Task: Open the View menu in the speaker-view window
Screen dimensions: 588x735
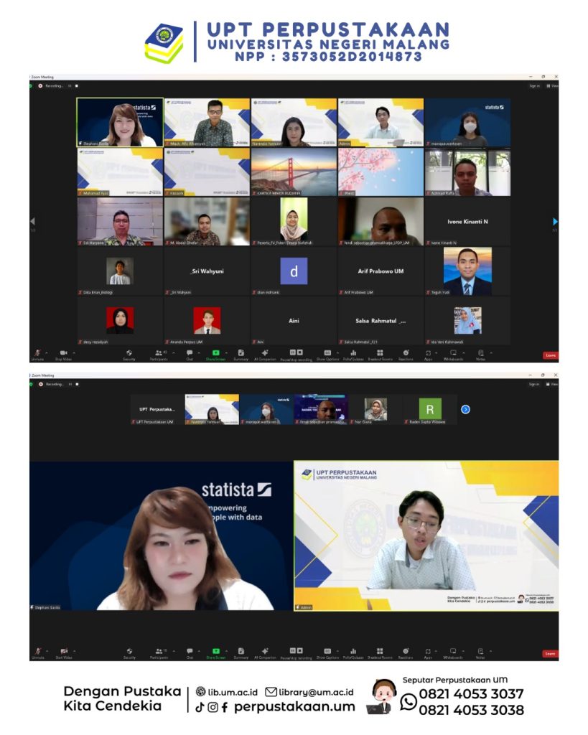Action: point(552,384)
